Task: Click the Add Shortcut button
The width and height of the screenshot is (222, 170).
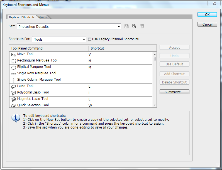Action: click(x=174, y=74)
